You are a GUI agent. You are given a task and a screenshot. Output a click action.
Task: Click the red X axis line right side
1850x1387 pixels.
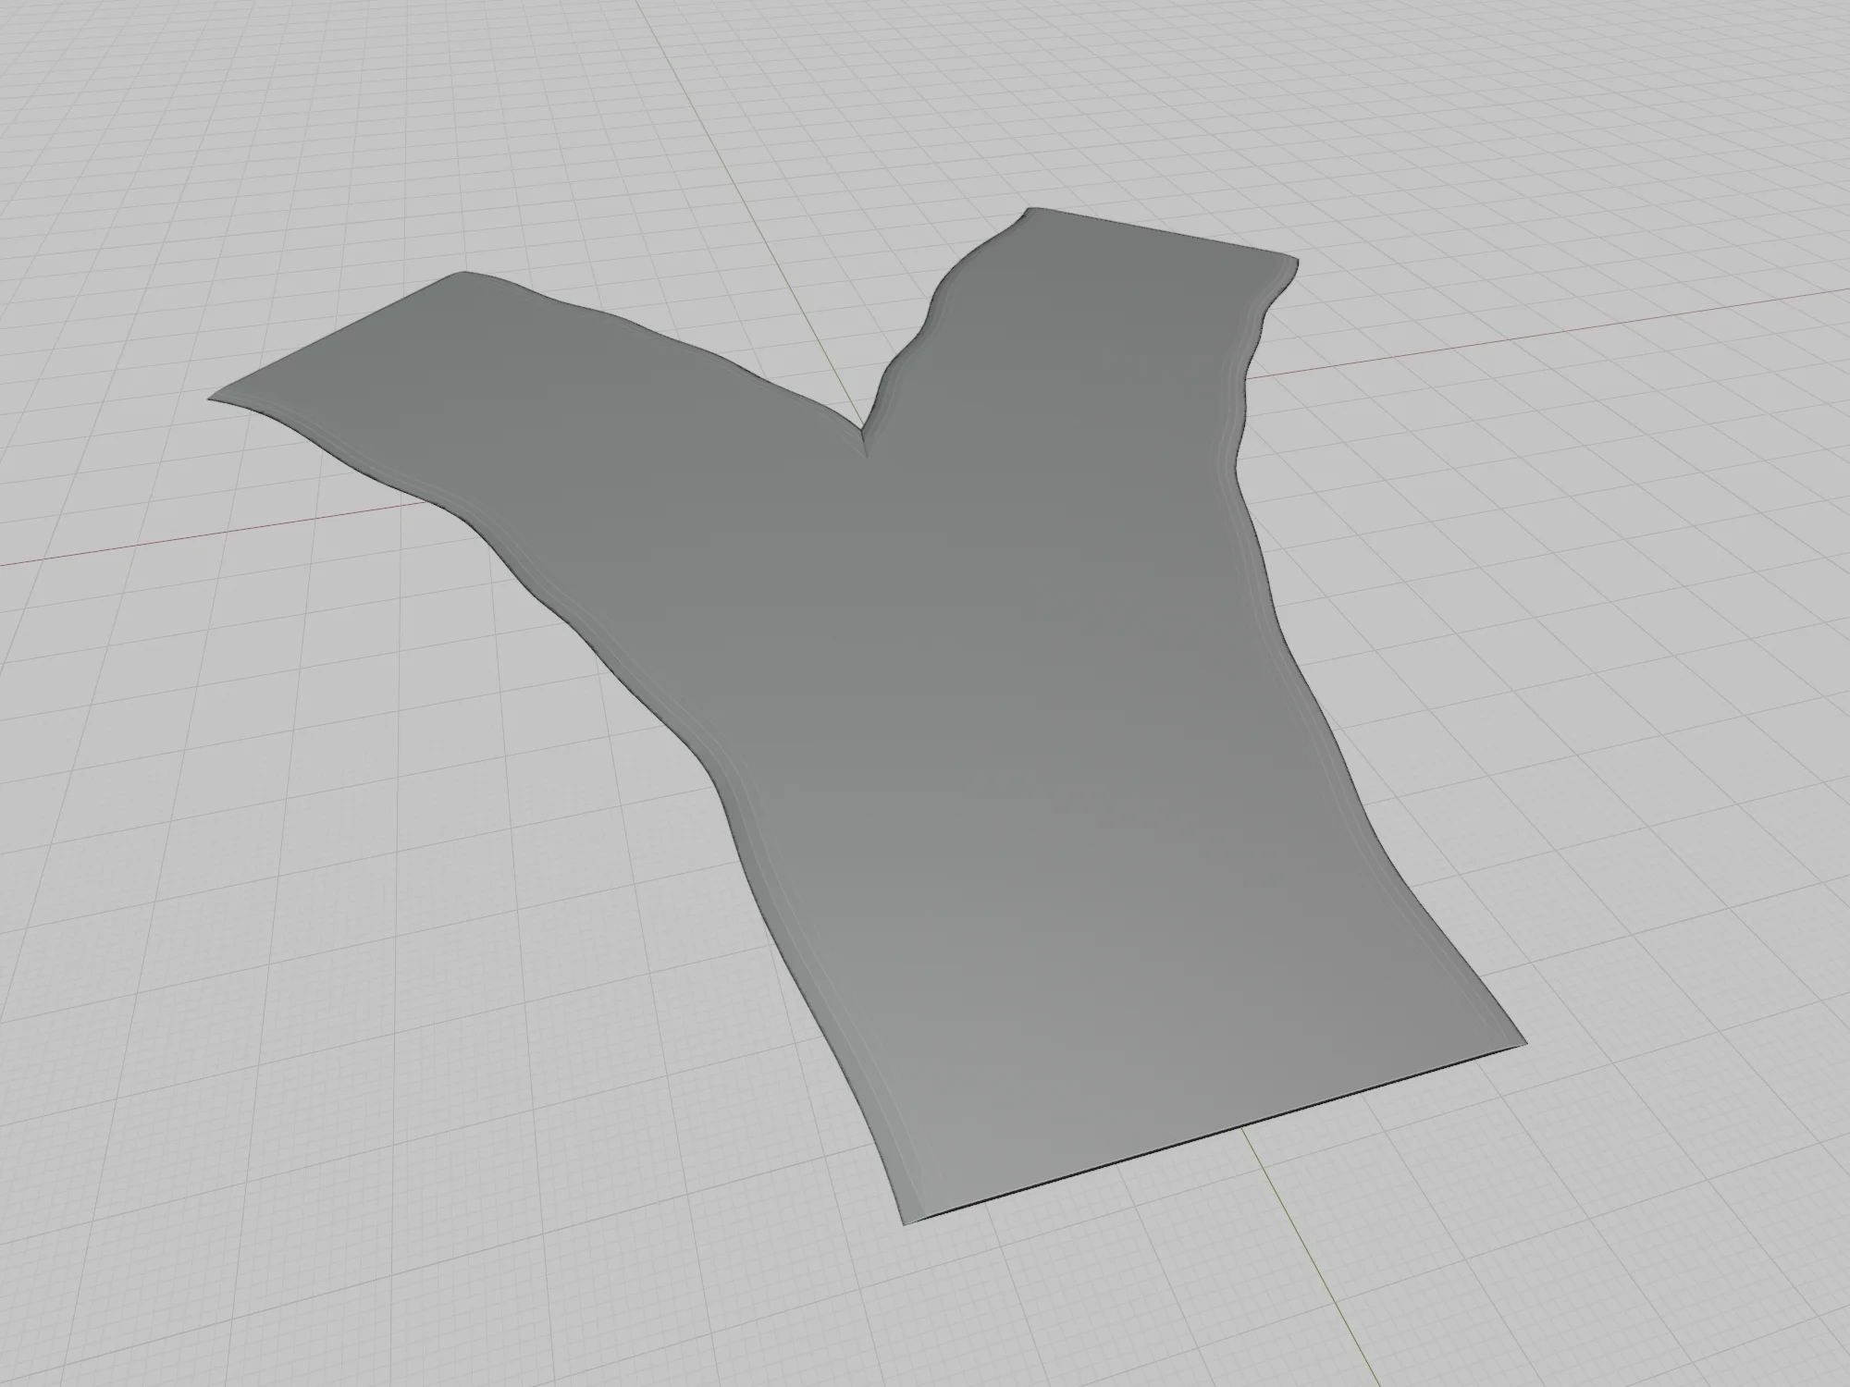[1572, 330]
